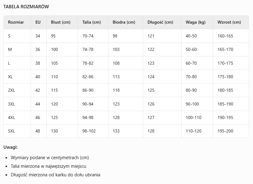Select the Biust (cm) column header
Viewport: 253px width, 184px height.
[x=61, y=22]
